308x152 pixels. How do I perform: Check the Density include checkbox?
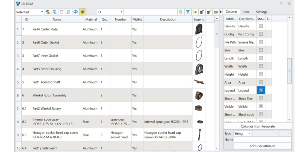tap(261, 26)
